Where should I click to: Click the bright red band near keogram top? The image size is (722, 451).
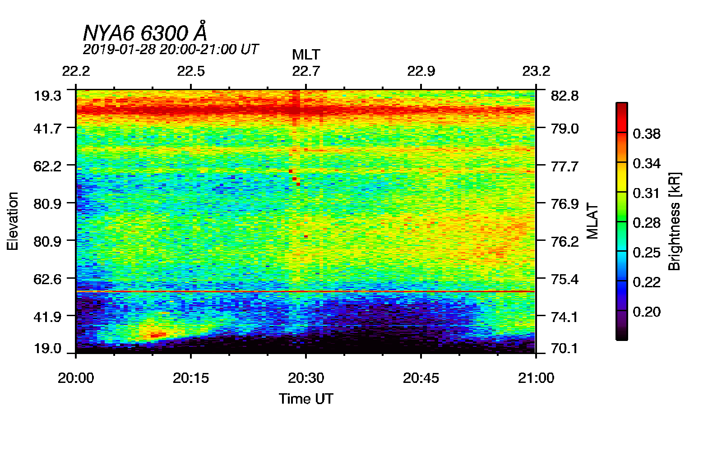[x=305, y=110]
